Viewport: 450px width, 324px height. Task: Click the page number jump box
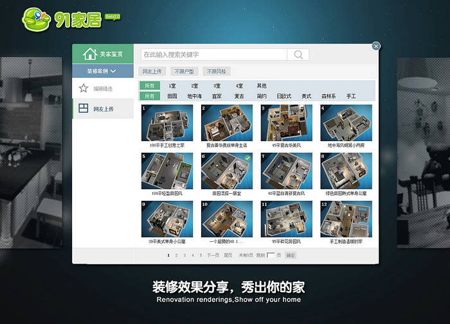point(271,255)
